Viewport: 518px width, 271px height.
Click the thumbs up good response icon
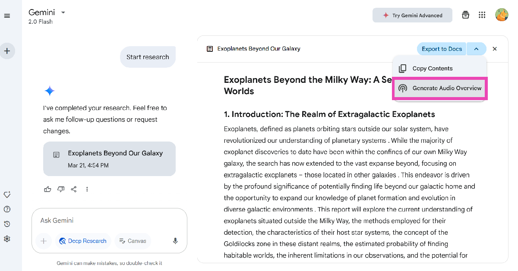click(47, 189)
